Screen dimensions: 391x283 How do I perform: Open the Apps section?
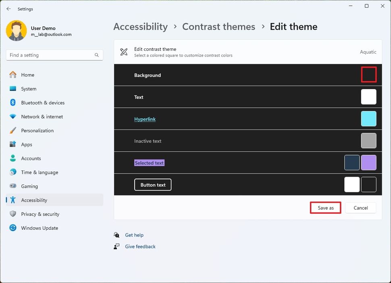pos(27,144)
